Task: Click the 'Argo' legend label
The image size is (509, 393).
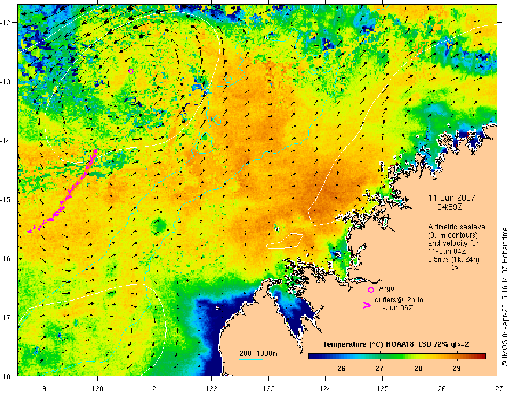Action: pyautogui.click(x=386, y=288)
